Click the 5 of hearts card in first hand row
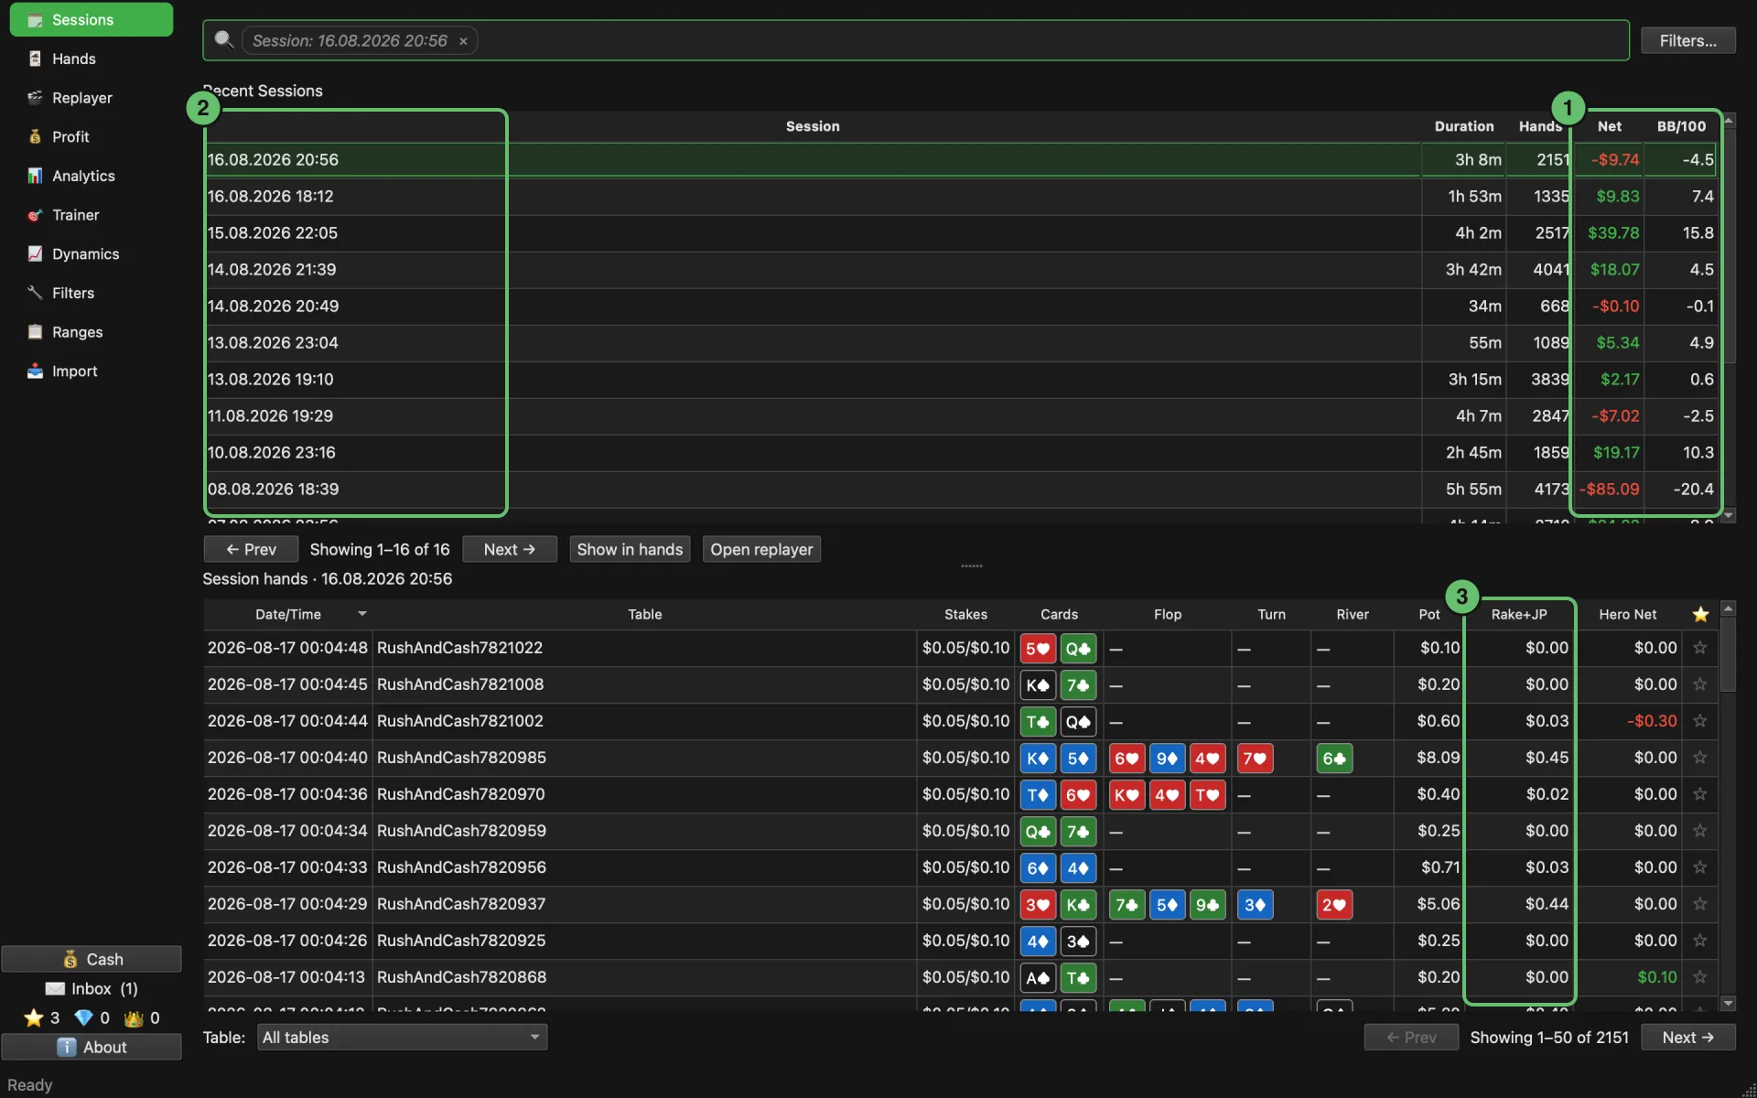This screenshot has height=1098, width=1757. coord(1038,648)
